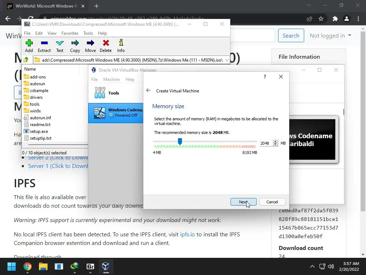Cancel the Create Virtual Machine wizard

tap(272, 202)
